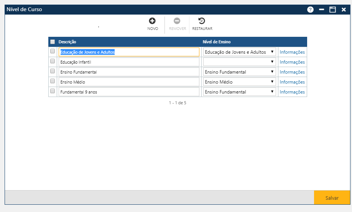
Task: Click the greyed-out Remover minus icon
Action: [177, 21]
